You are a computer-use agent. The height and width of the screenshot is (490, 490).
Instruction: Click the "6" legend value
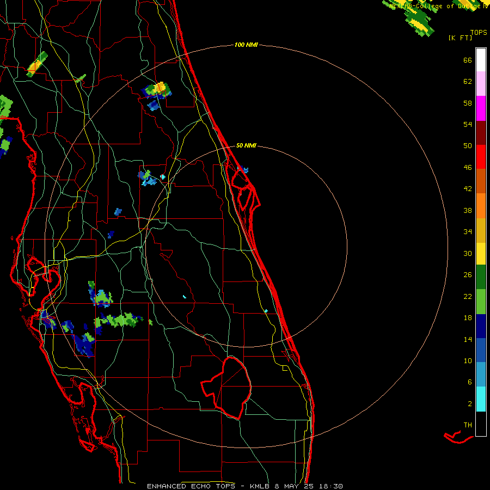point(470,382)
